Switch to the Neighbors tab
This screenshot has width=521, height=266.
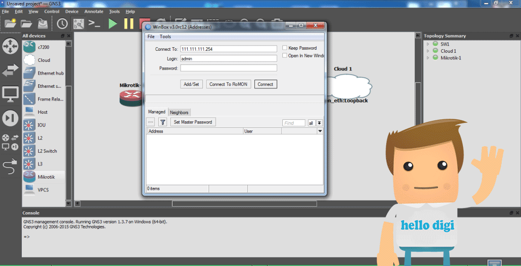pos(180,112)
